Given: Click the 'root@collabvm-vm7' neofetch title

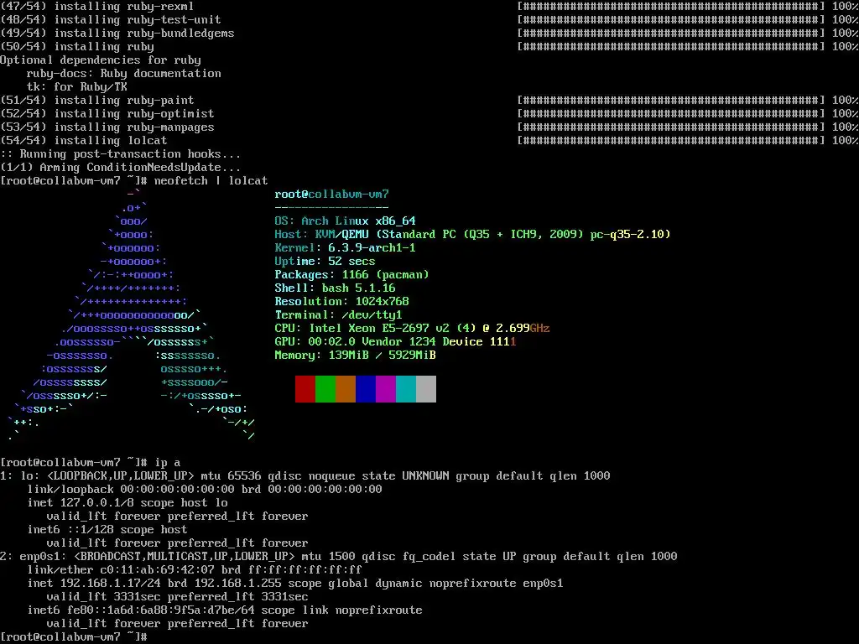Looking at the screenshot, I should tap(332, 194).
